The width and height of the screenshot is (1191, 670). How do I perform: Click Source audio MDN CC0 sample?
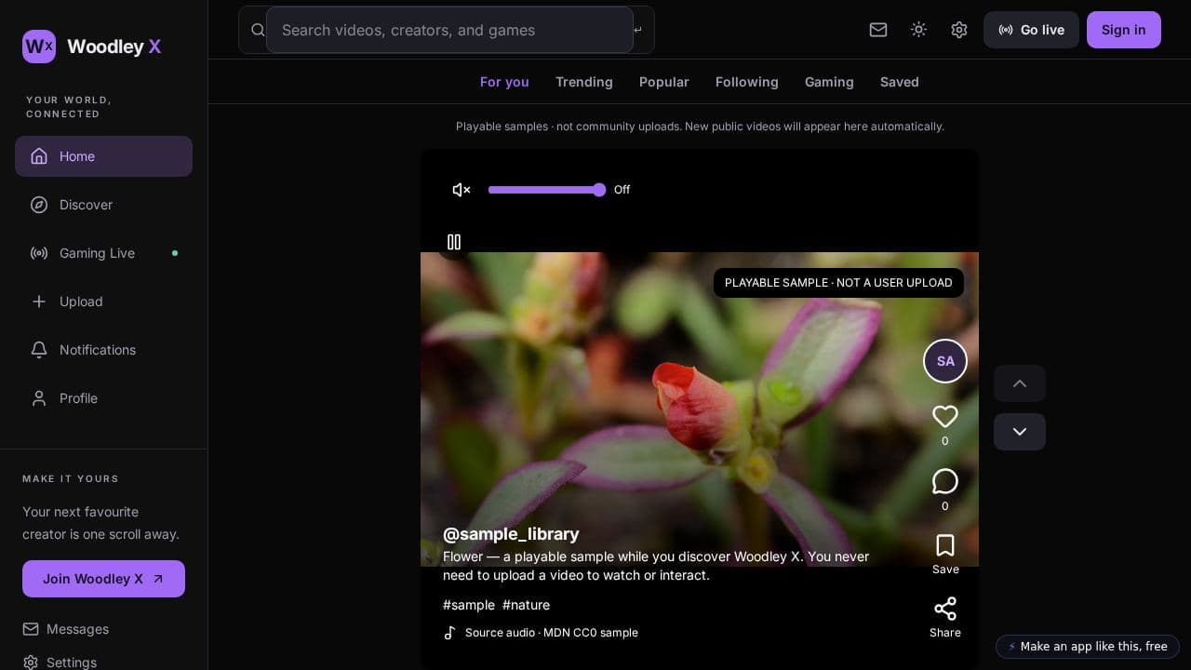click(x=552, y=633)
